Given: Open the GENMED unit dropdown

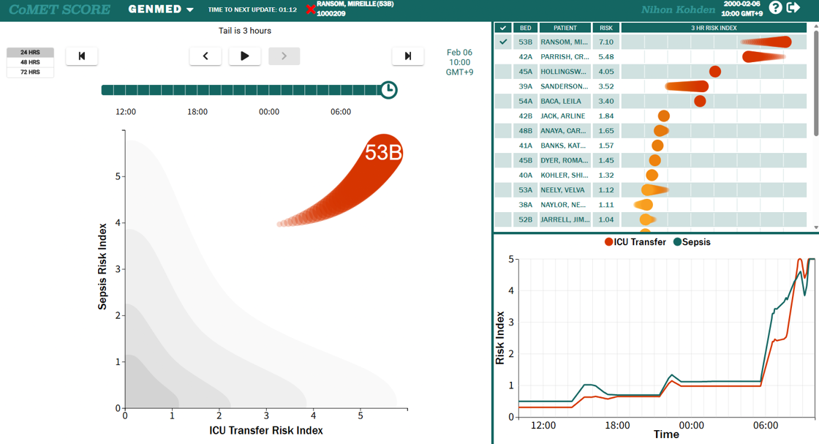Looking at the screenshot, I should point(161,10).
